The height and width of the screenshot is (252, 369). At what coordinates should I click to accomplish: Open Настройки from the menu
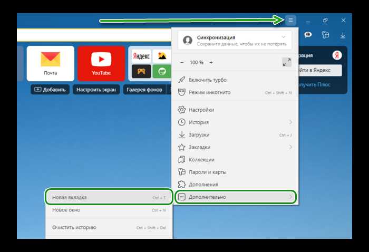coord(201,110)
